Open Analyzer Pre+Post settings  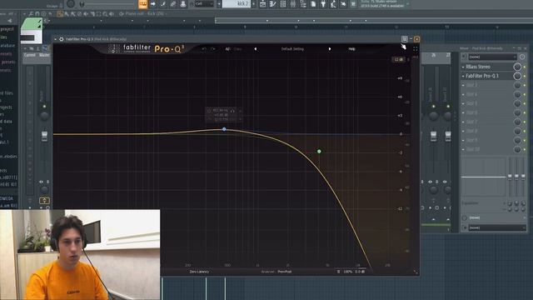pos(276,272)
